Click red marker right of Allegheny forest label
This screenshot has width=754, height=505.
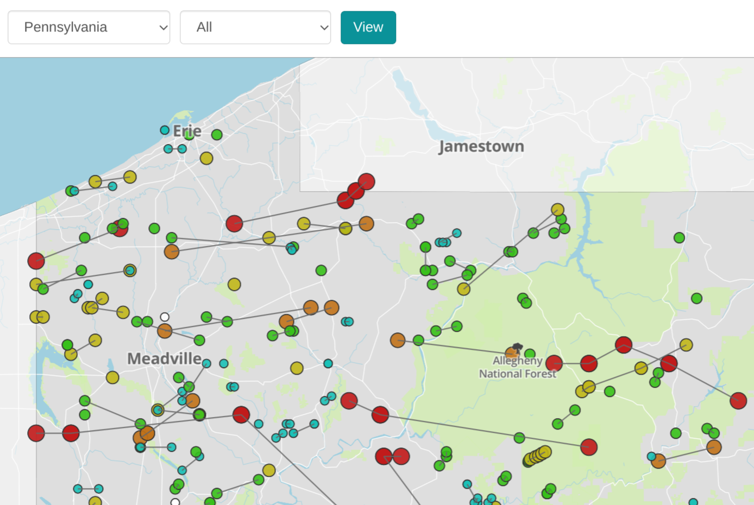click(554, 363)
